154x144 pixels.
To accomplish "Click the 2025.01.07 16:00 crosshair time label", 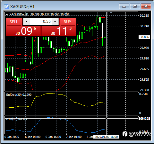I will [106, 137].
